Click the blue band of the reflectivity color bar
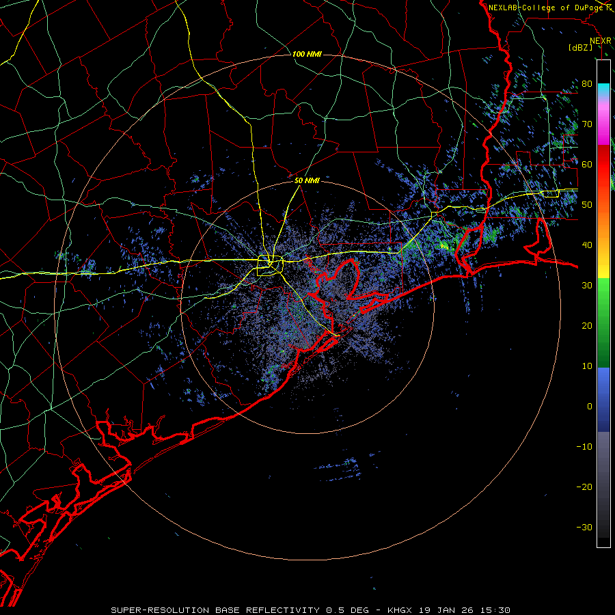The height and width of the screenshot is (615, 615). tap(603, 400)
